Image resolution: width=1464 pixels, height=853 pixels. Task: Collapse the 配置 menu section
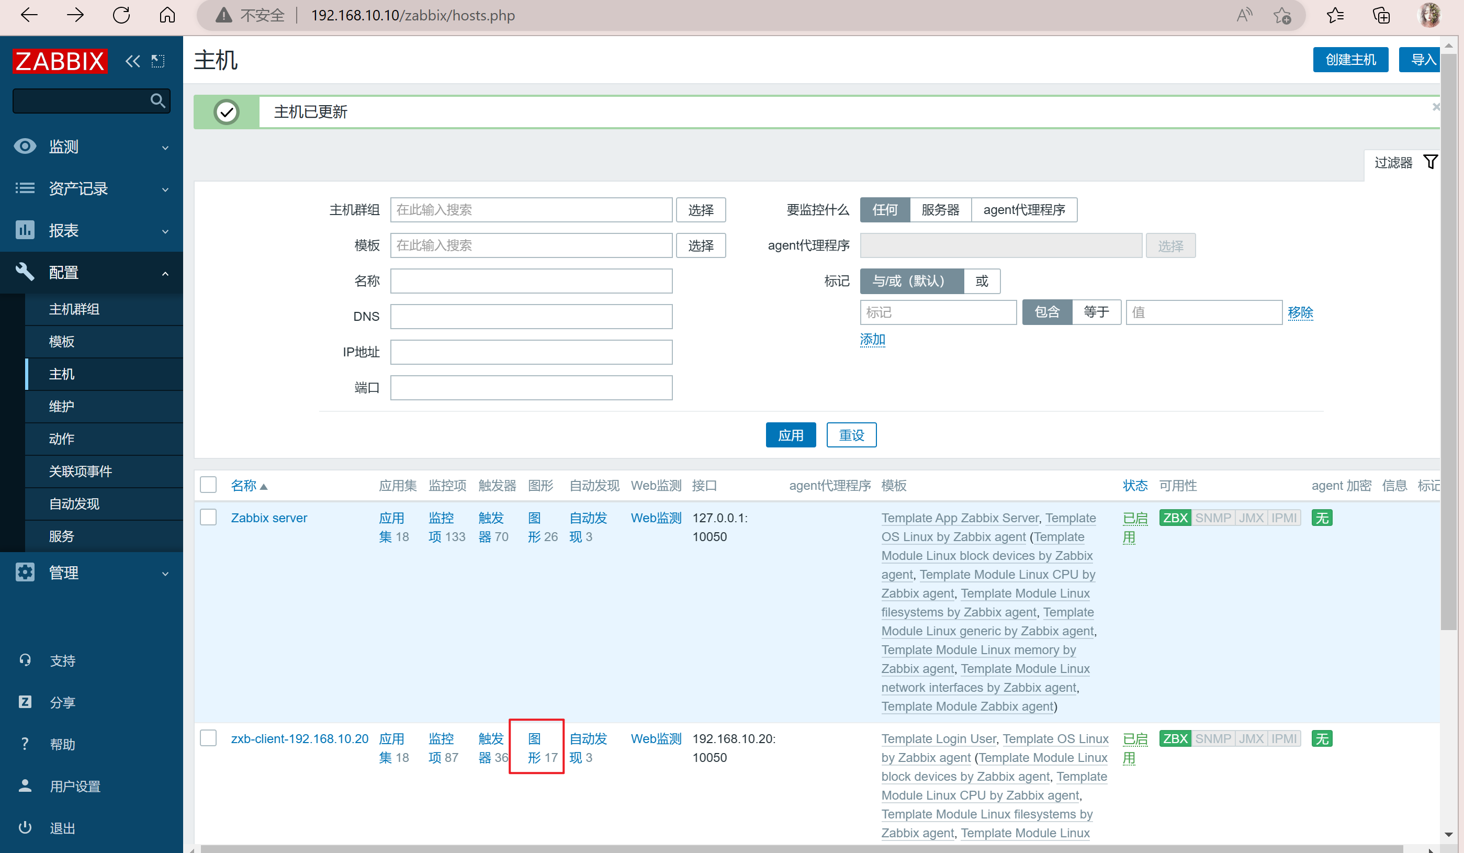click(92, 272)
